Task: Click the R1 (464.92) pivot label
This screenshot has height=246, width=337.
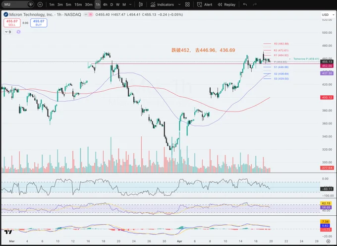Action: pyautogui.click(x=281, y=55)
